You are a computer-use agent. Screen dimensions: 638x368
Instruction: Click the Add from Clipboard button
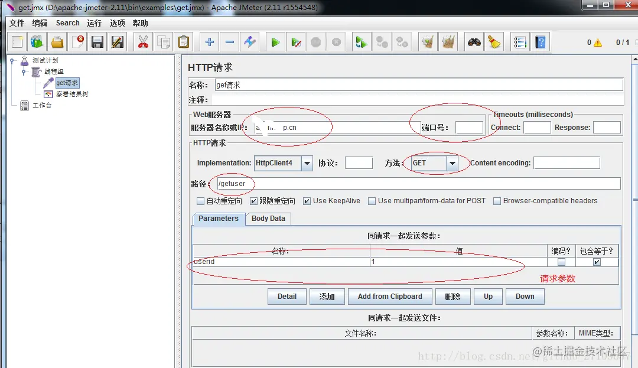pyautogui.click(x=390, y=296)
